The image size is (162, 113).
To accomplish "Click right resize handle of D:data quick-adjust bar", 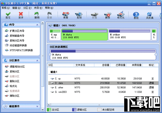I will [x=156, y=54].
